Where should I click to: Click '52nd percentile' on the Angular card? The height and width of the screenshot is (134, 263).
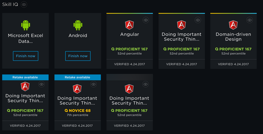point(129,54)
